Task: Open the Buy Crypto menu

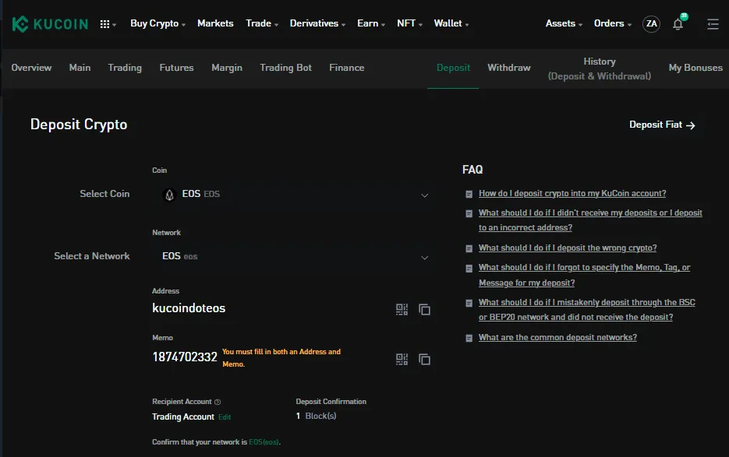Action: click(157, 23)
